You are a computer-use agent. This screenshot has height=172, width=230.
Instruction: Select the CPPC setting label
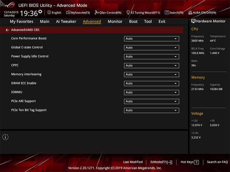[x=15, y=65]
